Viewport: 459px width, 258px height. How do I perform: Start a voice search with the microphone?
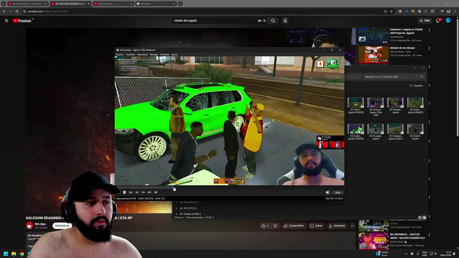coord(285,20)
